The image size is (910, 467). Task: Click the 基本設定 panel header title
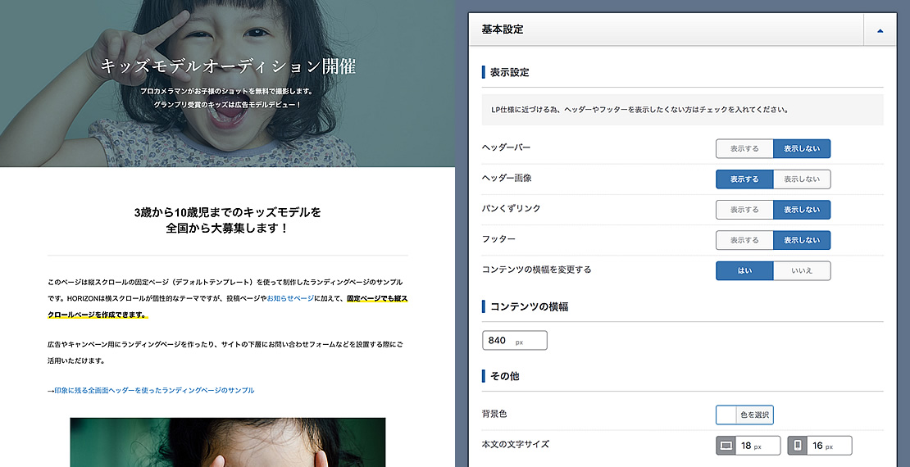(x=503, y=29)
